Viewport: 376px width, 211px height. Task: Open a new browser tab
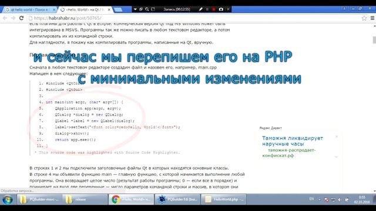(118, 9)
